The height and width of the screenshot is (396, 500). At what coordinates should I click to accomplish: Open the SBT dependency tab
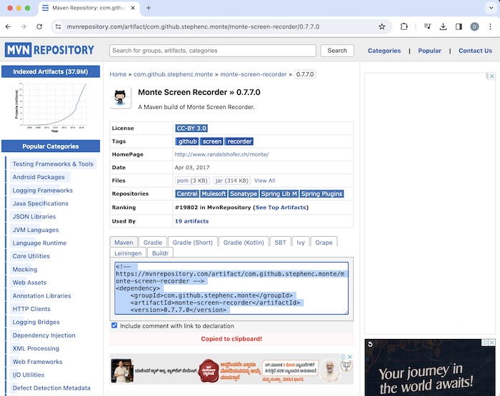280,243
